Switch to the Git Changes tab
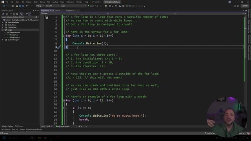251x141 pixels. (19, 126)
